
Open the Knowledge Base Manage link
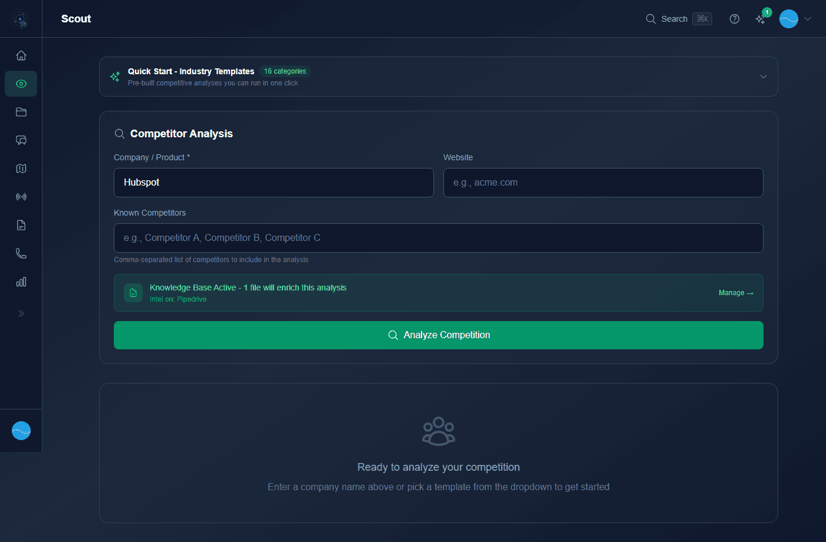tap(735, 292)
